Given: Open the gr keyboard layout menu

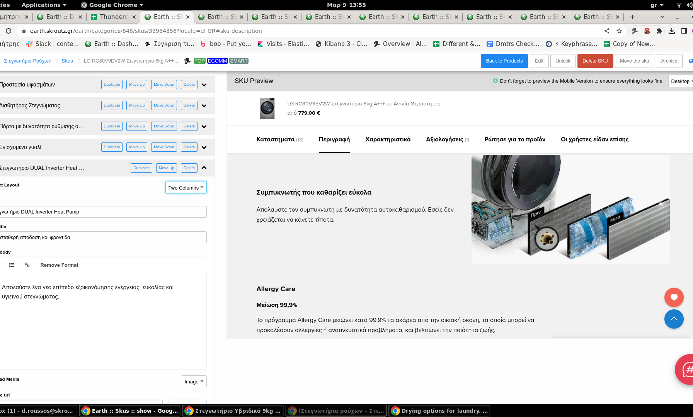Looking at the screenshot, I should [x=657, y=5].
